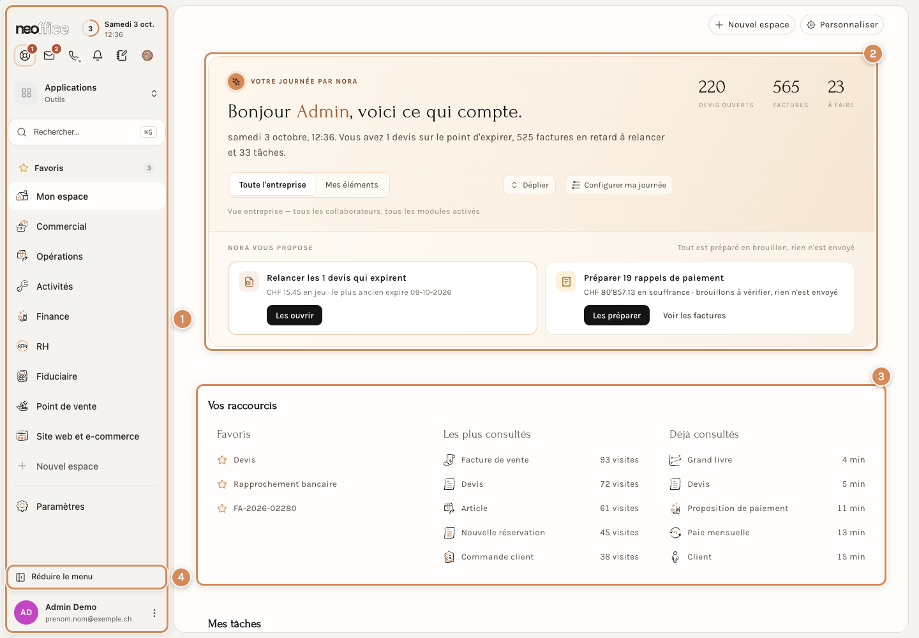
Task: Open the notifications bell
Action: (98, 56)
